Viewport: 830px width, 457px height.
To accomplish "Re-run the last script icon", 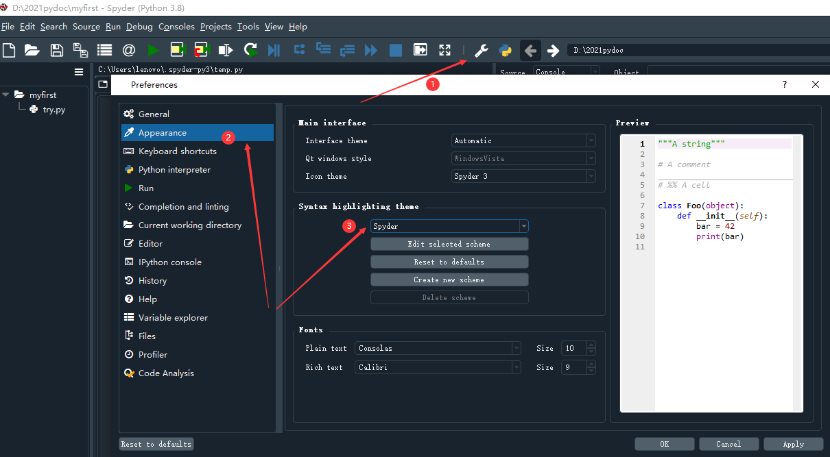I will pyautogui.click(x=250, y=50).
